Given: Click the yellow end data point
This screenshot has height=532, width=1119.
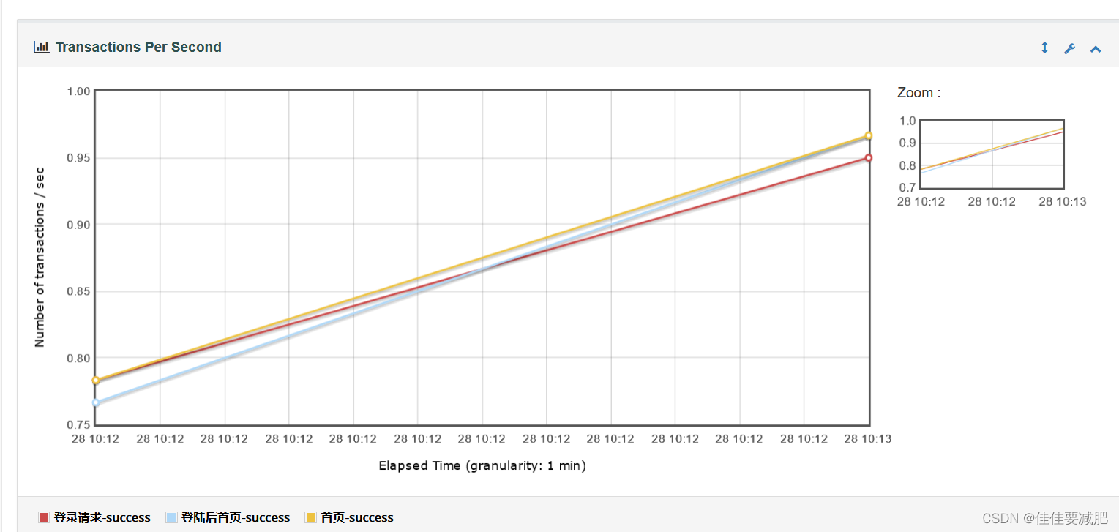Looking at the screenshot, I should (869, 135).
